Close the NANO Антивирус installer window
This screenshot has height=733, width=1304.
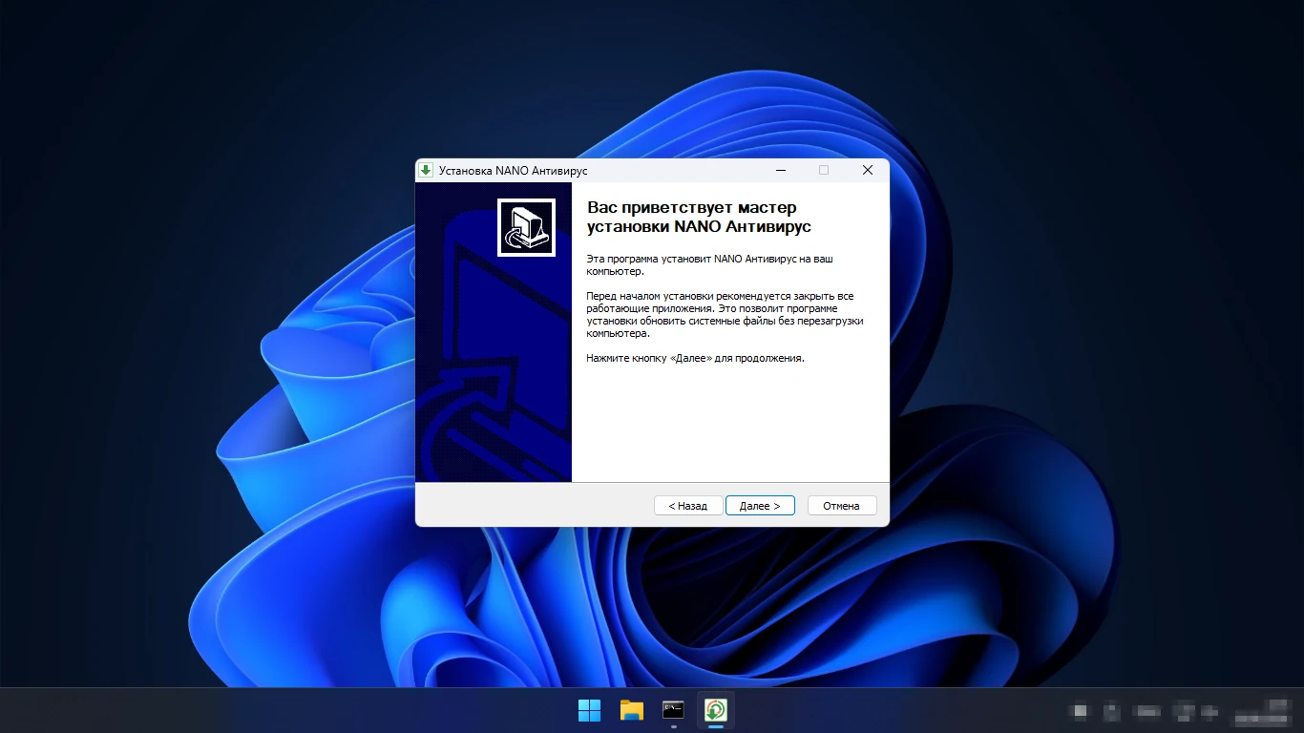868,170
